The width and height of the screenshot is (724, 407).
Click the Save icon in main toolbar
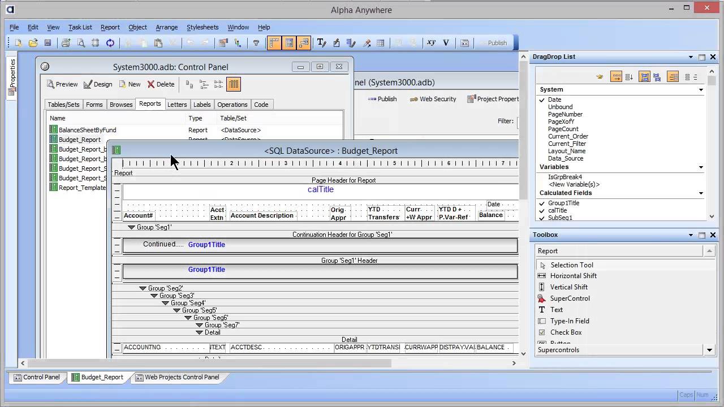click(x=48, y=43)
